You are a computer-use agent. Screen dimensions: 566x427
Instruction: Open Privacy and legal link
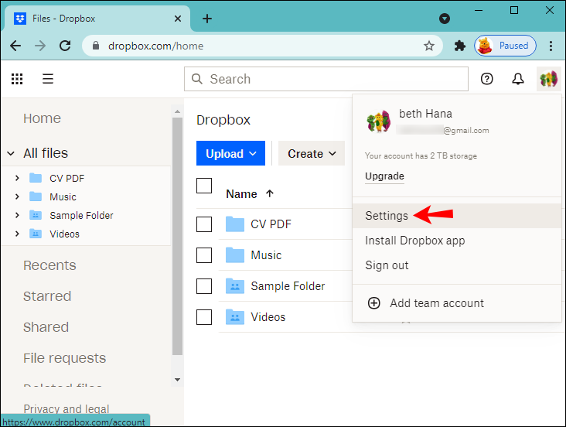pos(66,408)
